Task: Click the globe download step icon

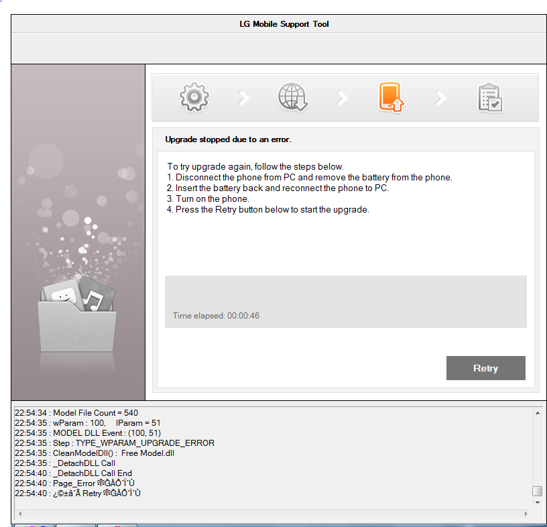Action: 293,97
